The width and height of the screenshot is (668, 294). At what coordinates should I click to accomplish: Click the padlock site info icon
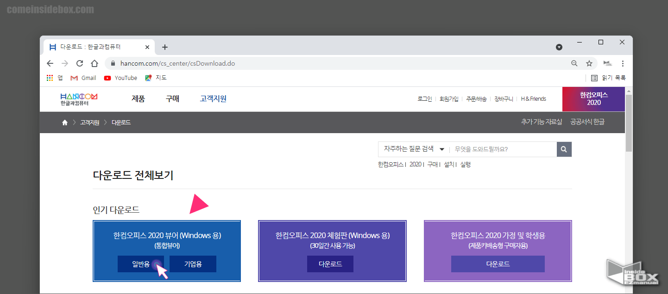(x=113, y=63)
